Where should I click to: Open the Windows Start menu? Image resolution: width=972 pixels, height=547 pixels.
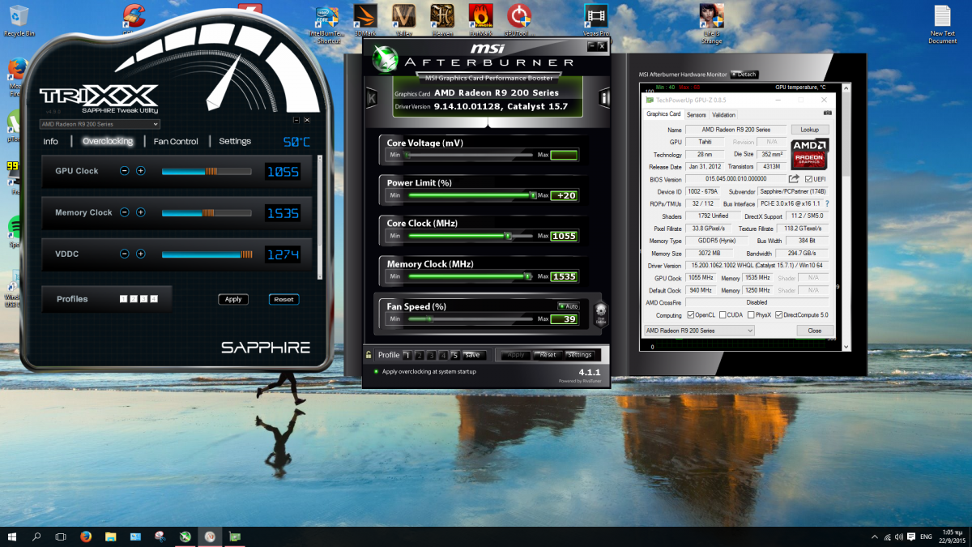14,536
